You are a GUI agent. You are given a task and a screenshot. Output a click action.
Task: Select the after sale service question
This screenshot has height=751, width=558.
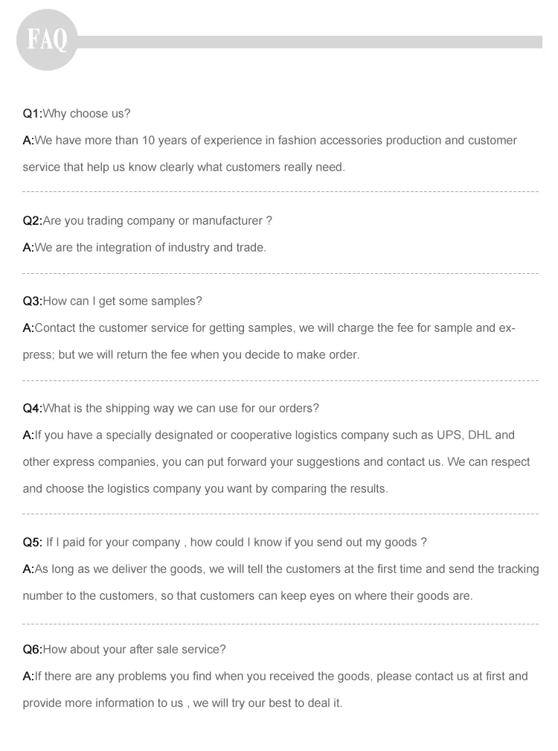(135, 650)
